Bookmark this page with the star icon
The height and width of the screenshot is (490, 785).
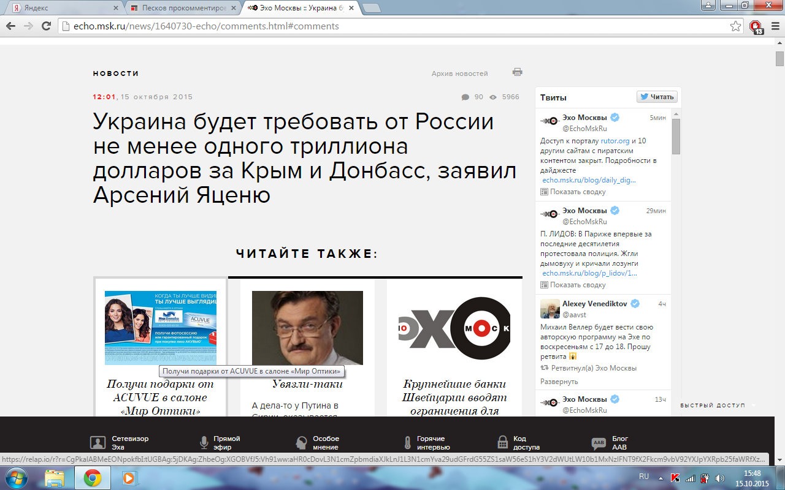pyautogui.click(x=735, y=26)
